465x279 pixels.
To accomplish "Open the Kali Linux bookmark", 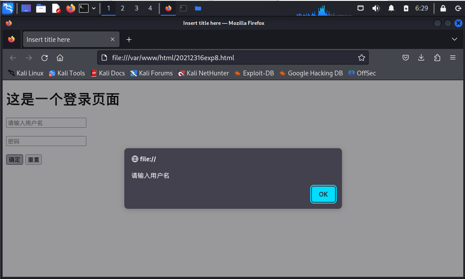I will pos(25,73).
